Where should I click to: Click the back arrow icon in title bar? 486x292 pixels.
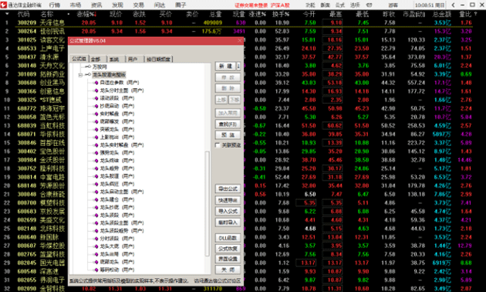tap(454, 5)
